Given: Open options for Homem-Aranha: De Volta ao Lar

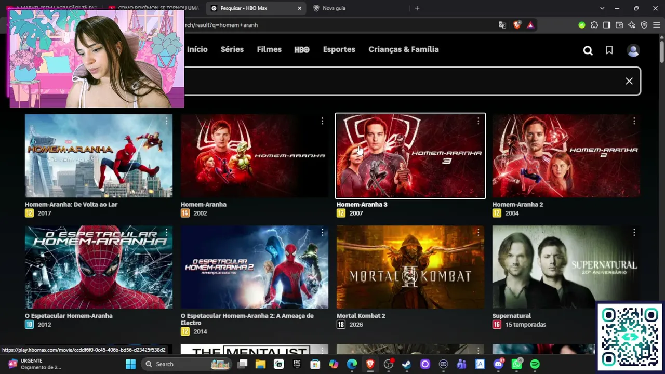Looking at the screenshot, I should pyautogui.click(x=166, y=121).
